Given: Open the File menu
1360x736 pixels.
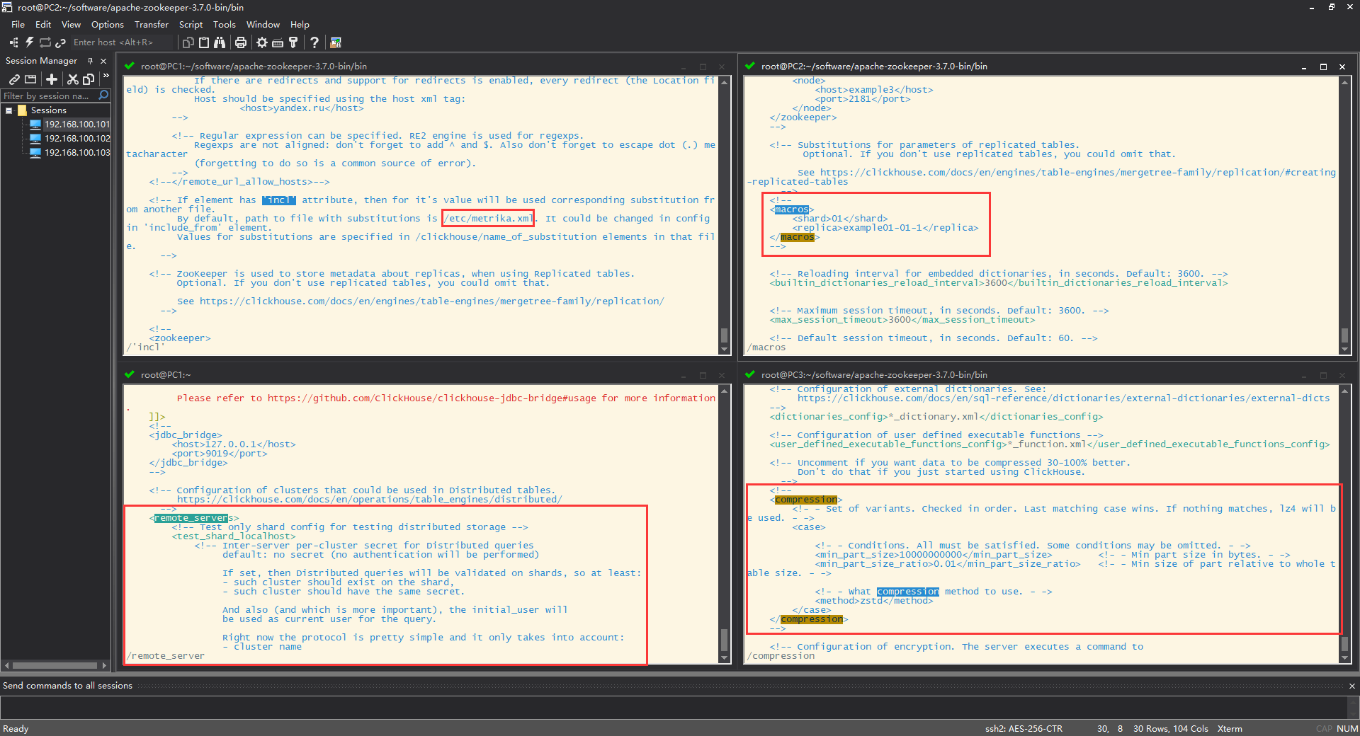Looking at the screenshot, I should click(x=18, y=25).
